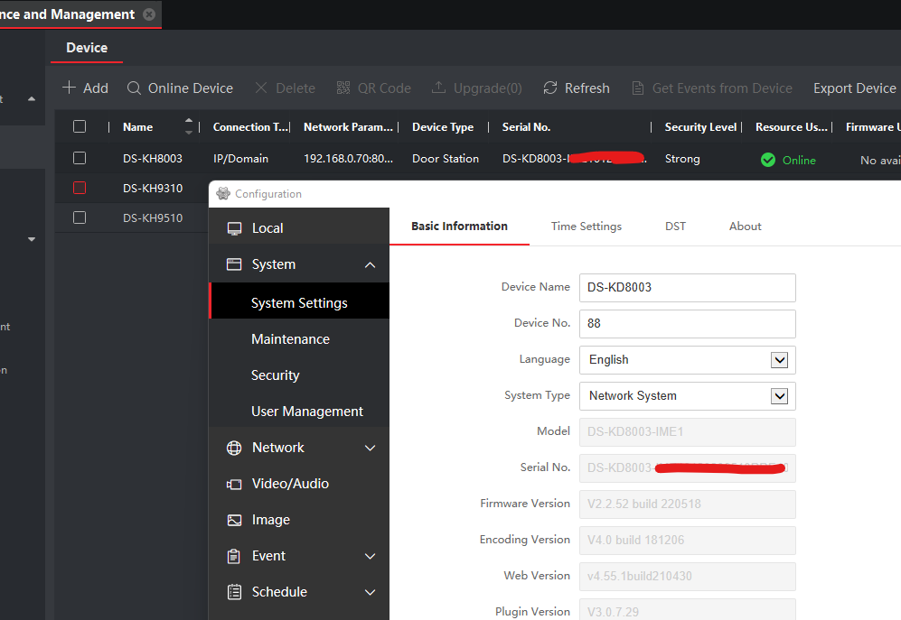Click the Refresh icon in toolbar

pyautogui.click(x=549, y=88)
